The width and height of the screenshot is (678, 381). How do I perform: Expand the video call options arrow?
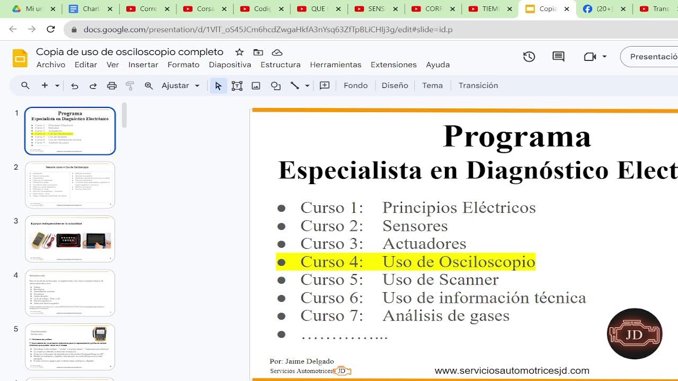(604, 57)
